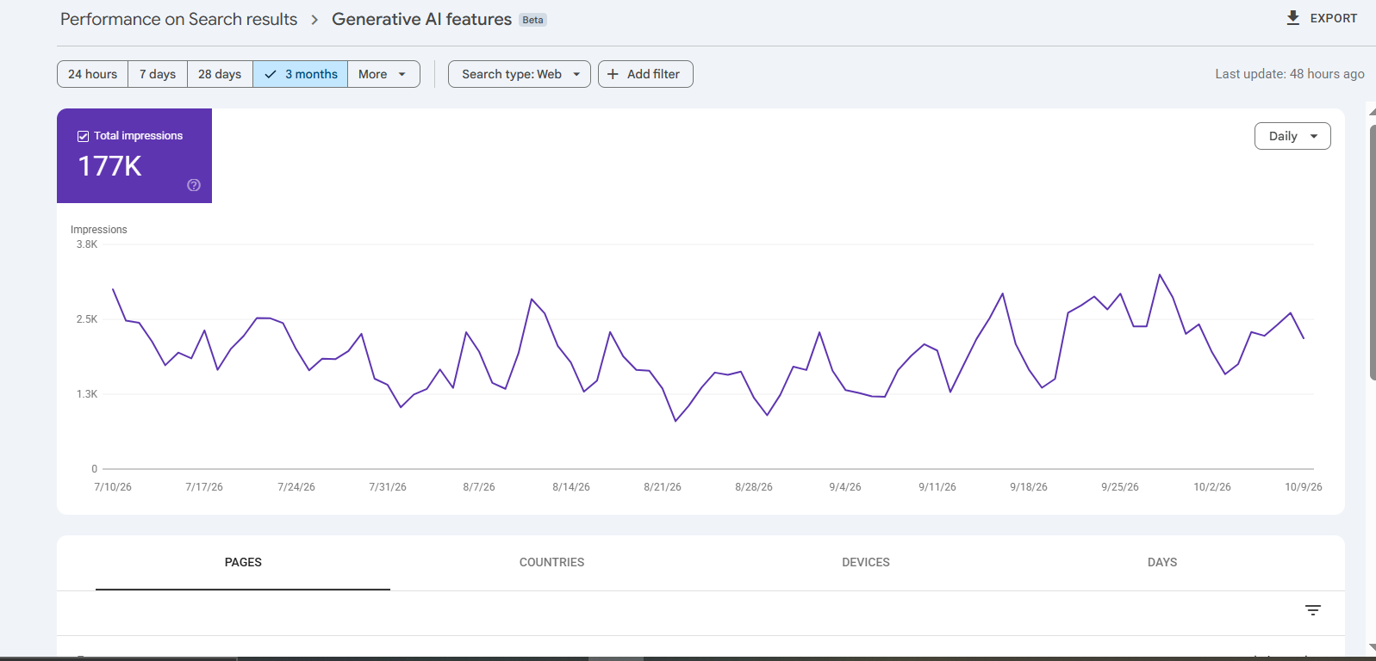Click the Export button label
Image resolution: width=1376 pixels, height=661 pixels.
tap(1333, 18)
